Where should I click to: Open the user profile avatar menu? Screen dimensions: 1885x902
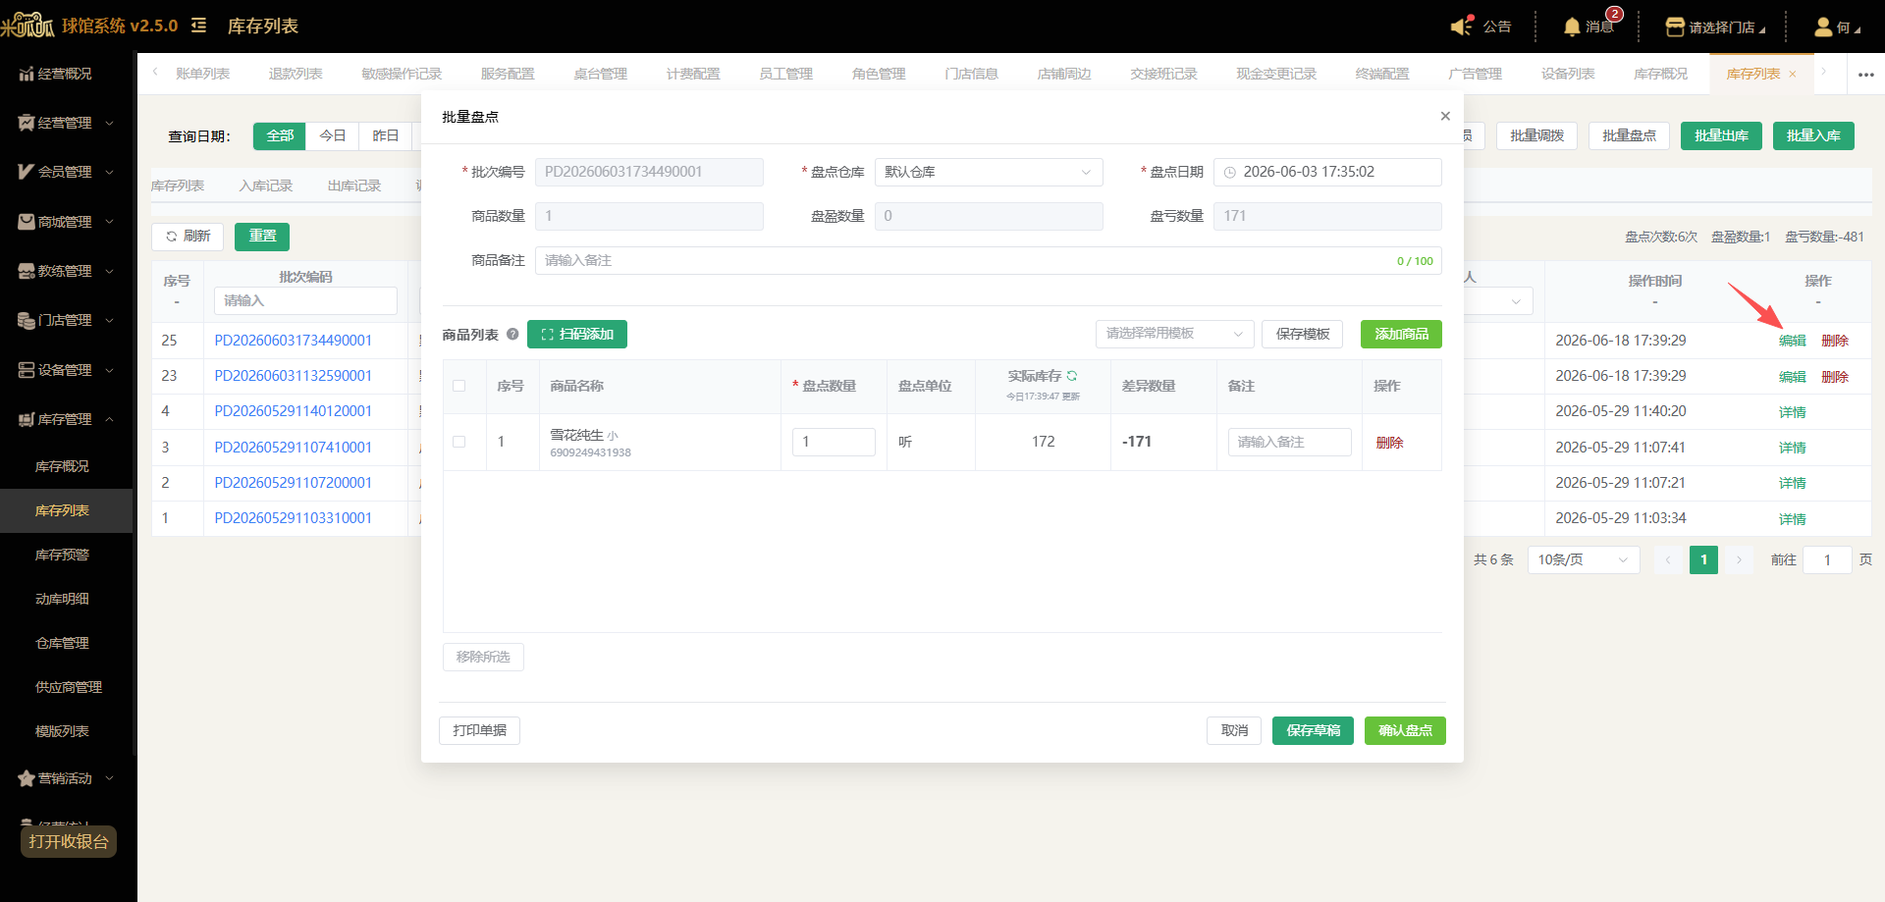click(x=1823, y=27)
